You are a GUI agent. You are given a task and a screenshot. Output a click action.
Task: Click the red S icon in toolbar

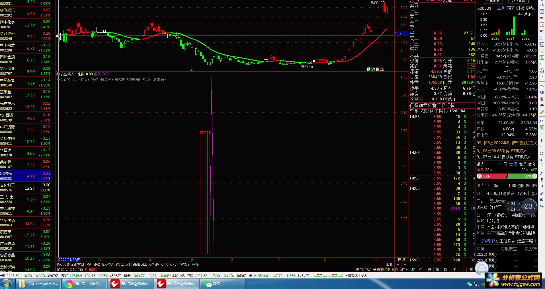(542, 98)
